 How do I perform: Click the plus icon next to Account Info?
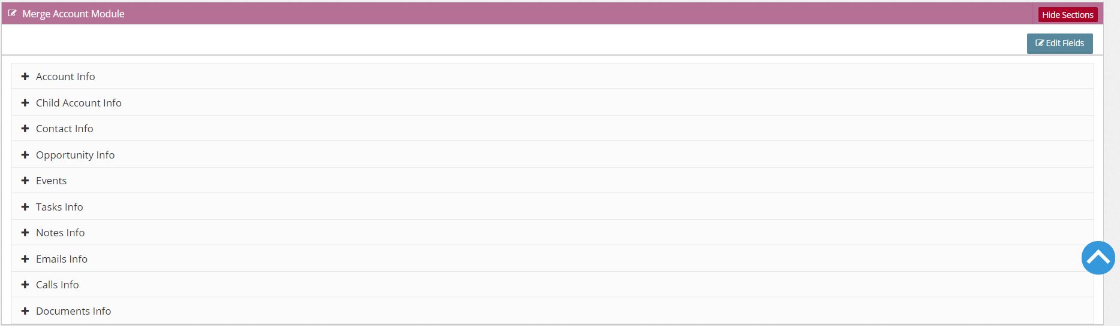25,77
